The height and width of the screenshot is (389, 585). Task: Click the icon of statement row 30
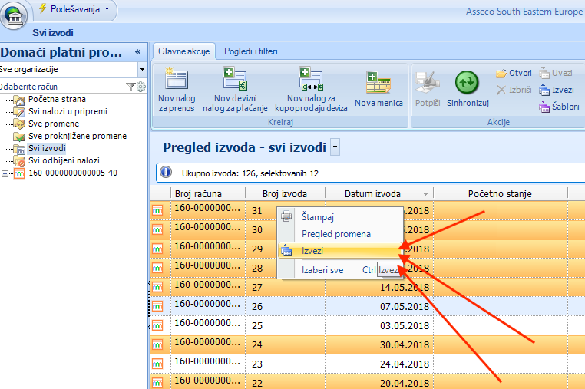[157, 229]
